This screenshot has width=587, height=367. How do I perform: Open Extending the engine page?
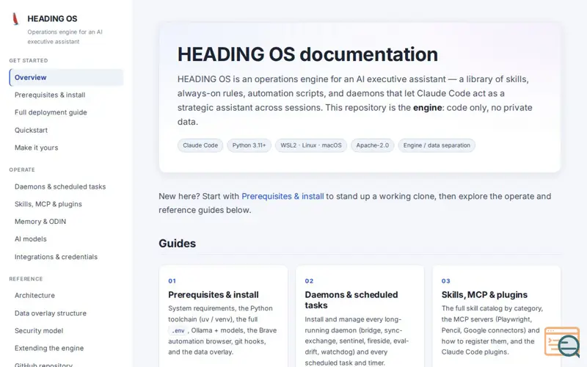(49, 348)
